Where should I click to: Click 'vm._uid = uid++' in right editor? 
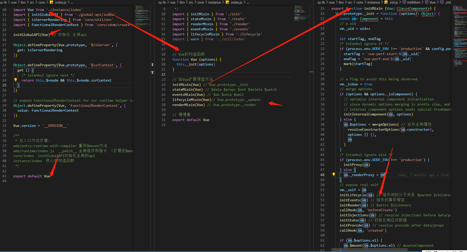click(355, 29)
